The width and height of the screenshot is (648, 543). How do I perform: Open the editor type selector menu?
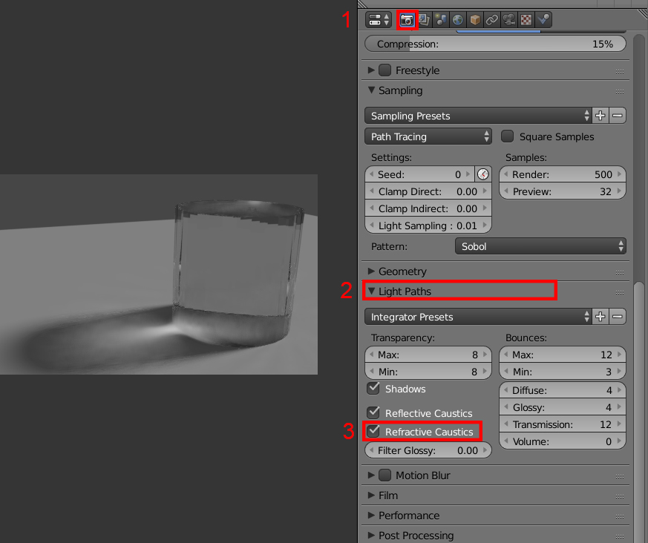point(378,20)
